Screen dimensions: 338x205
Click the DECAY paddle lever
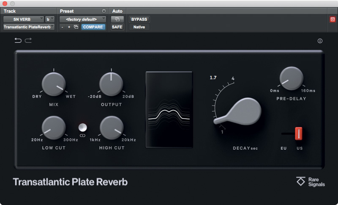237,112
